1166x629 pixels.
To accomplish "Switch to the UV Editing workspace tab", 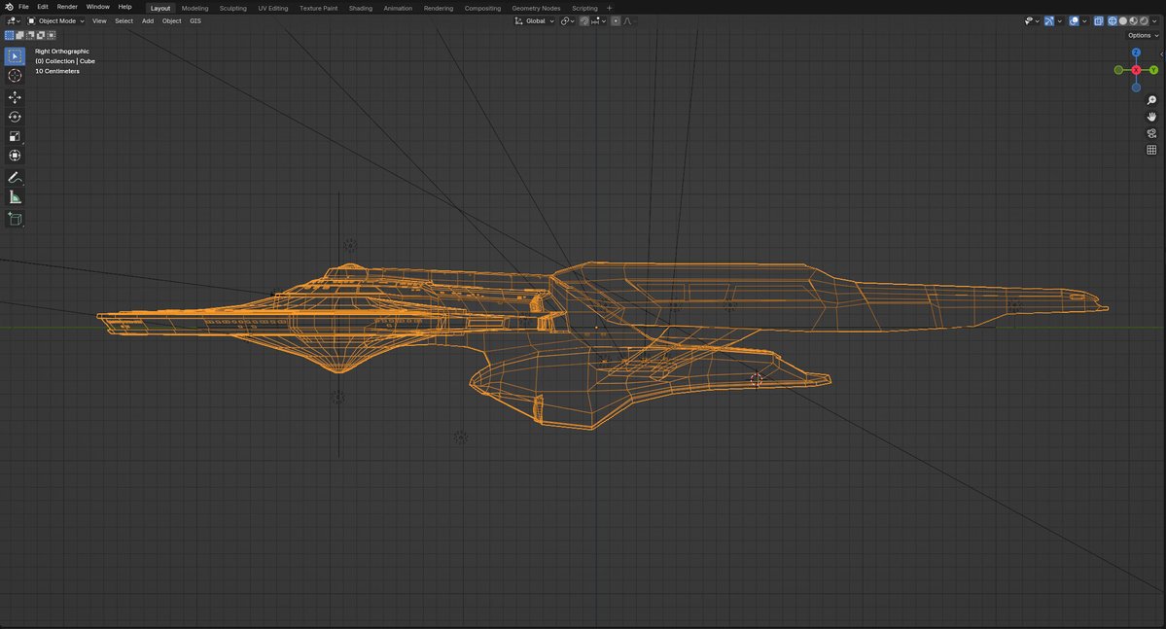I will (x=273, y=8).
